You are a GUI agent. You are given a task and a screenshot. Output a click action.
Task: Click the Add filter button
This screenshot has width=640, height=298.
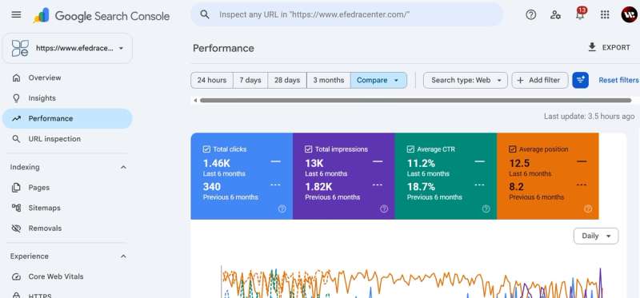tap(539, 81)
